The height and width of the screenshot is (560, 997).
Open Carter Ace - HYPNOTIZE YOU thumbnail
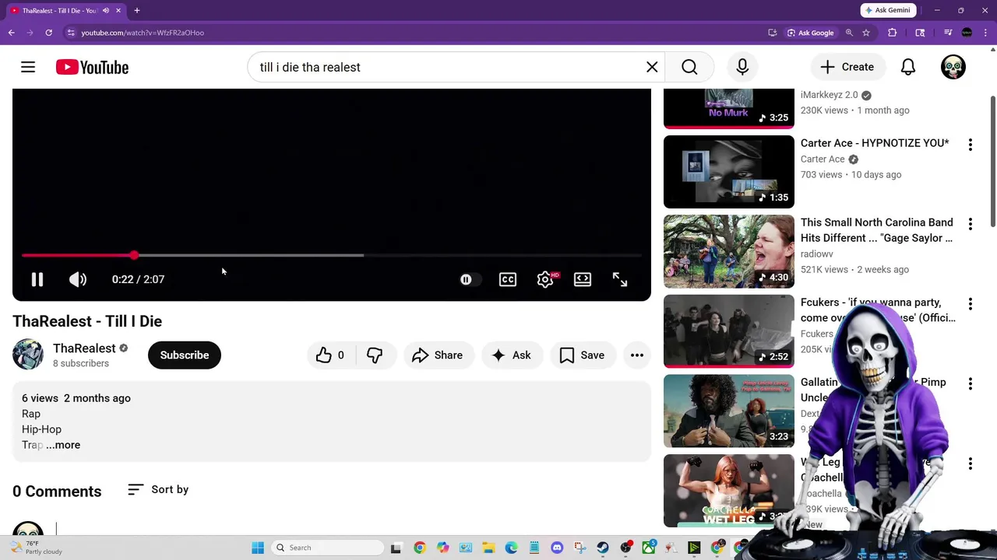click(x=729, y=172)
